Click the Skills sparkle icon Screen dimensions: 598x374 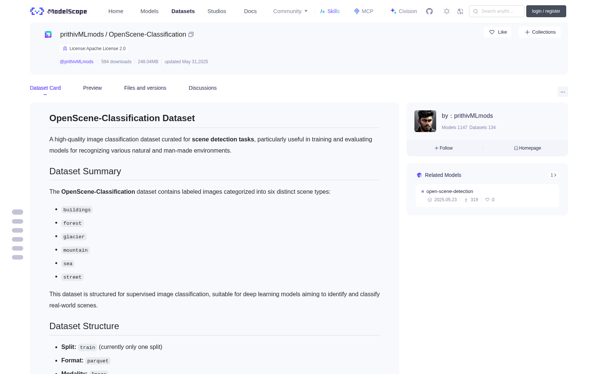[323, 11]
